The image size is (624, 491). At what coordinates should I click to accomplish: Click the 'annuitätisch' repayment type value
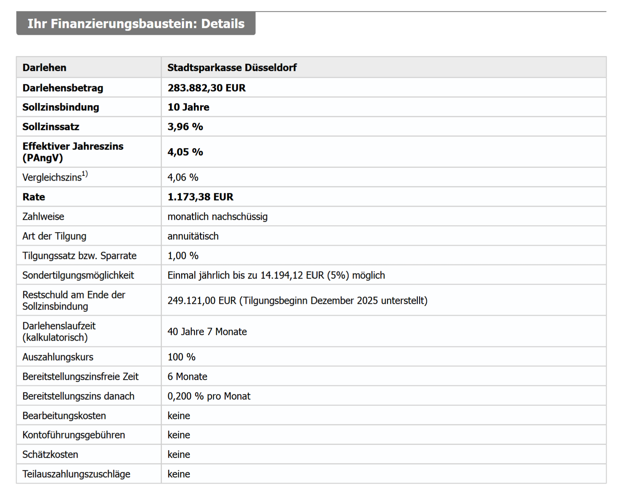coord(193,236)
